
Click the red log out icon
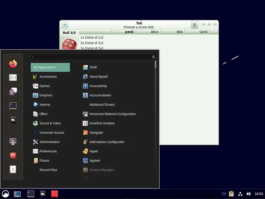coord(13,155)
